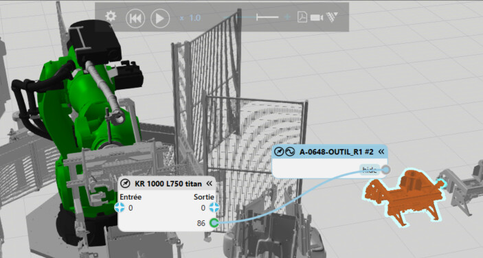Viewport: 483px width, 258px height.
Task: Click the x 1.0 simulation speed value
Action: [190, 18]
